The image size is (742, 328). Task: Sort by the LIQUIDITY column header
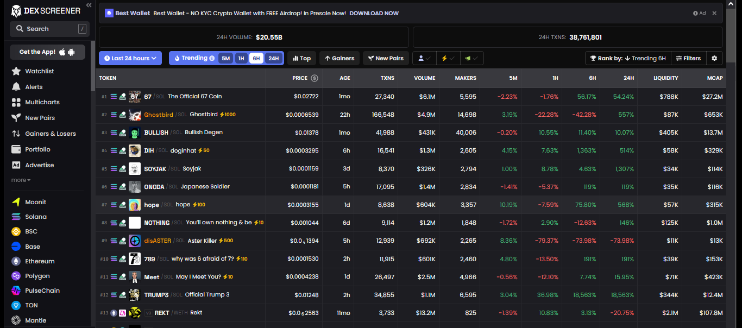coord(665,78)
